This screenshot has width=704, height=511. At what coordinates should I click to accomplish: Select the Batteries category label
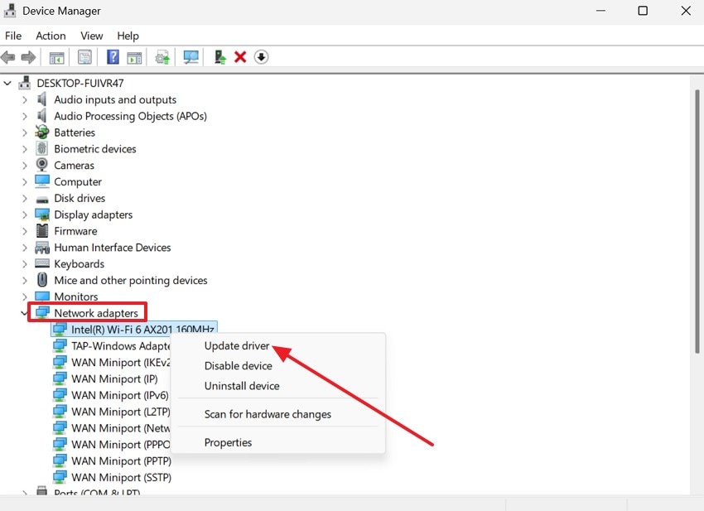click(75, 133)
